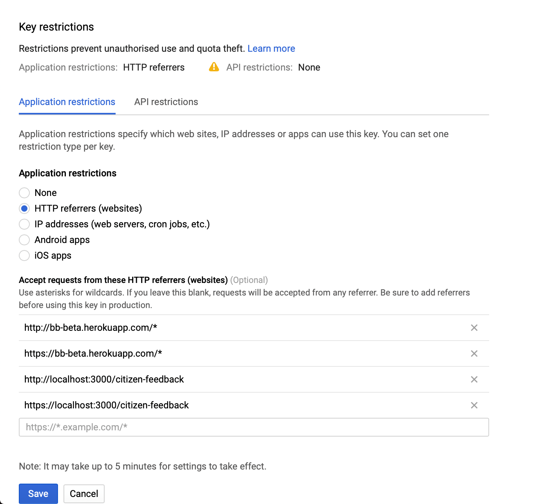Switch to the API restrictions tab
This screenshot has width=533, height=504.
pyautogui.click(x=166, y=102)
